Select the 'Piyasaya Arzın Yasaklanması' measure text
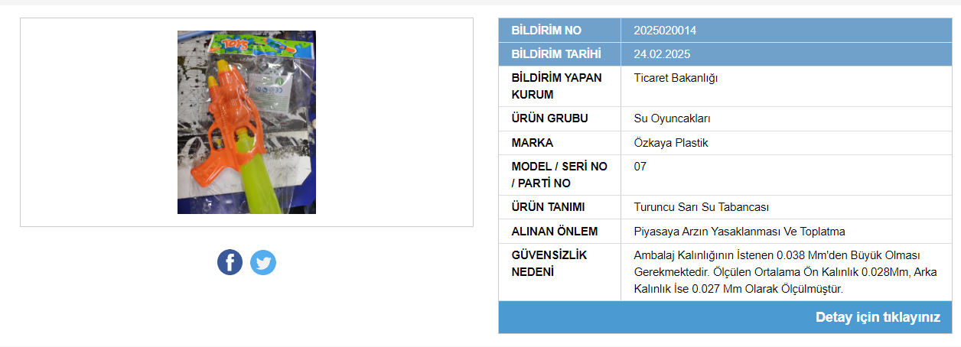The image size is (961, 347). [x=708, y=232]
